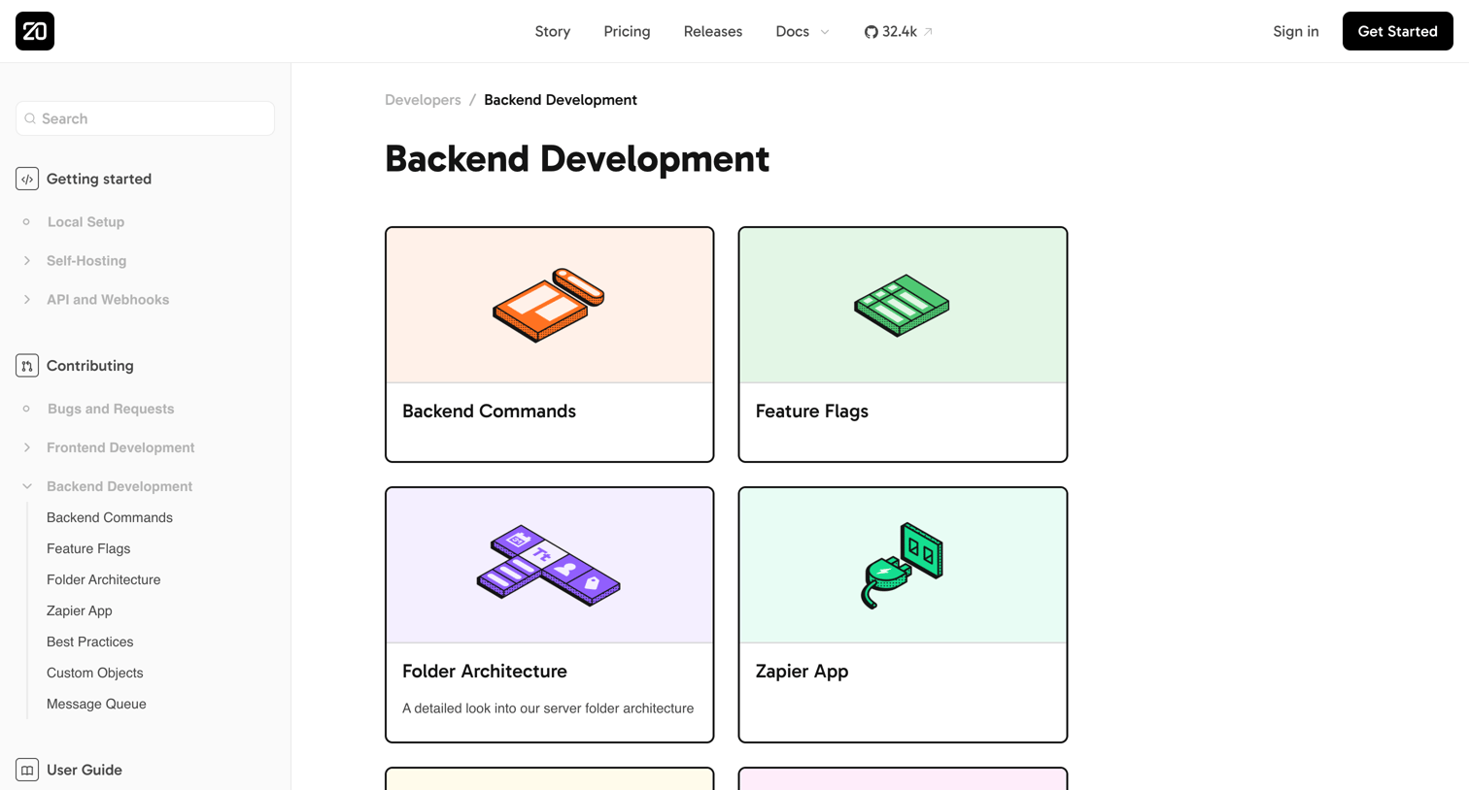Collapse the Backend Development chevron
1469x790 pixels.
tap(27, 486)
